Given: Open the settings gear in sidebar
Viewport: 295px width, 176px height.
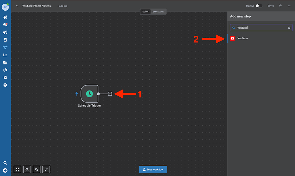Looking at the screenshot, I should (x=5, y=78).
